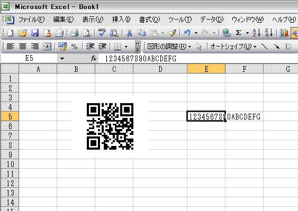The image size is (298, 211).
Task: Sort ascending with the A-Z icon
Action: (x=256, y=33)
